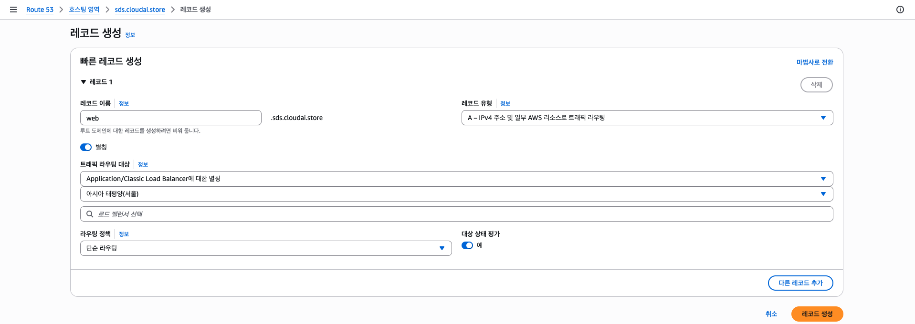Collapse the 레코드 1 section
Image resolution: width=915 pixels, height=324 pixels.
[x=84, y=82]
